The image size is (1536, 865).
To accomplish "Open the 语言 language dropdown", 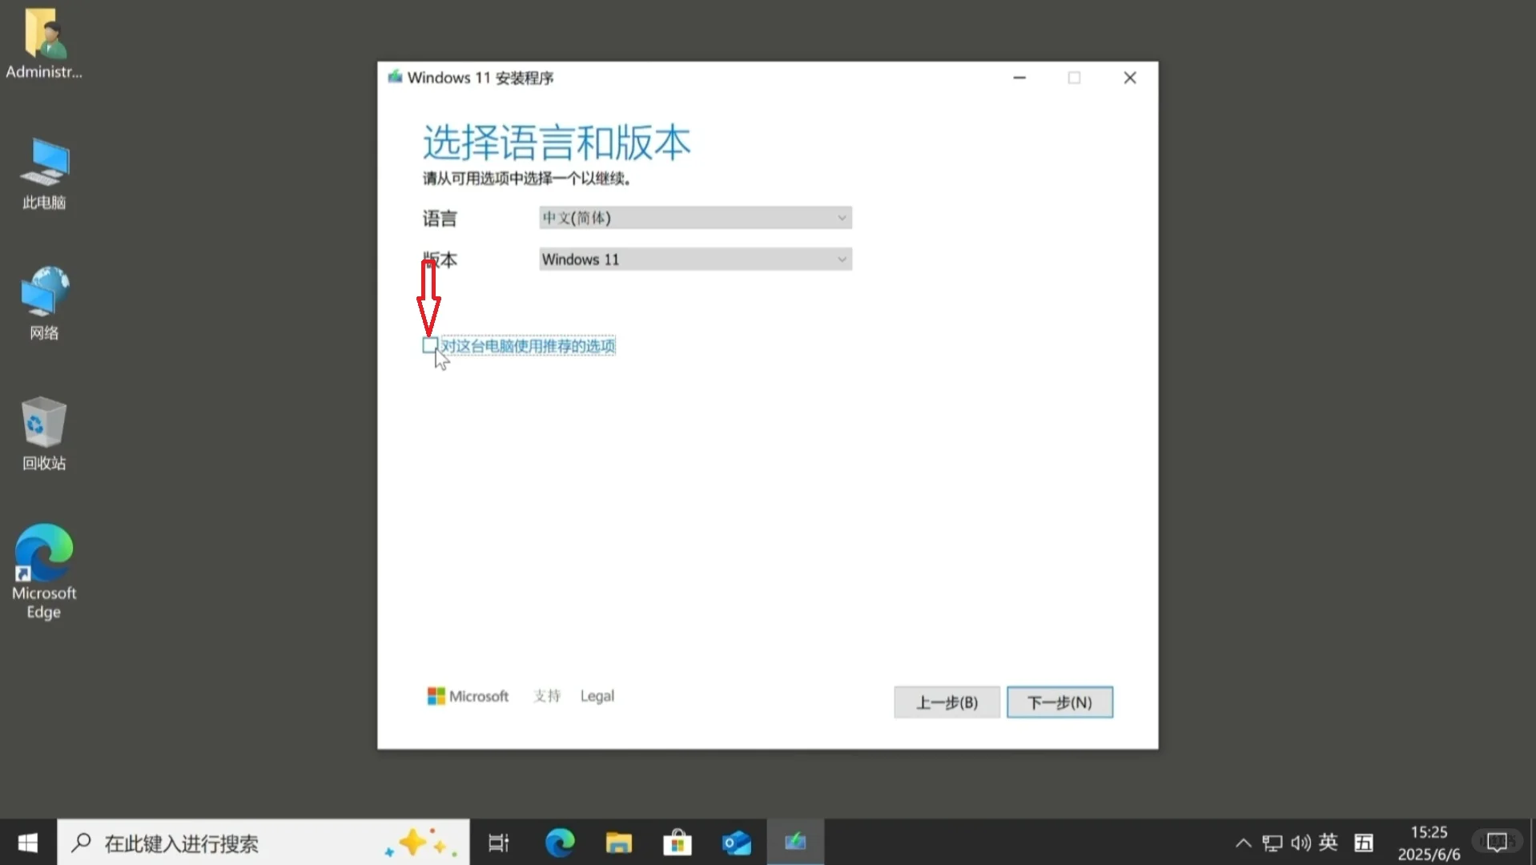I will 694,217.
